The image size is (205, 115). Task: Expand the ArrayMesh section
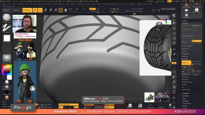tap(185, 93)
